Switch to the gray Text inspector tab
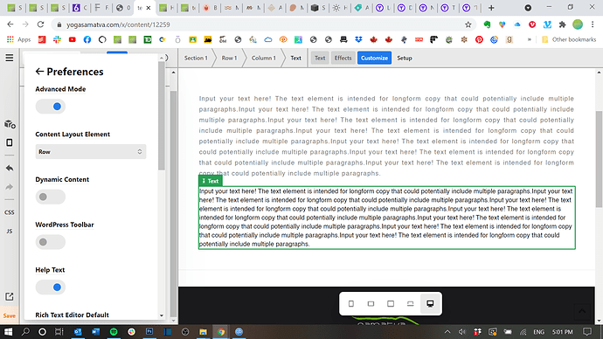This screenshot has height=339, width=603. pos(320,58)
